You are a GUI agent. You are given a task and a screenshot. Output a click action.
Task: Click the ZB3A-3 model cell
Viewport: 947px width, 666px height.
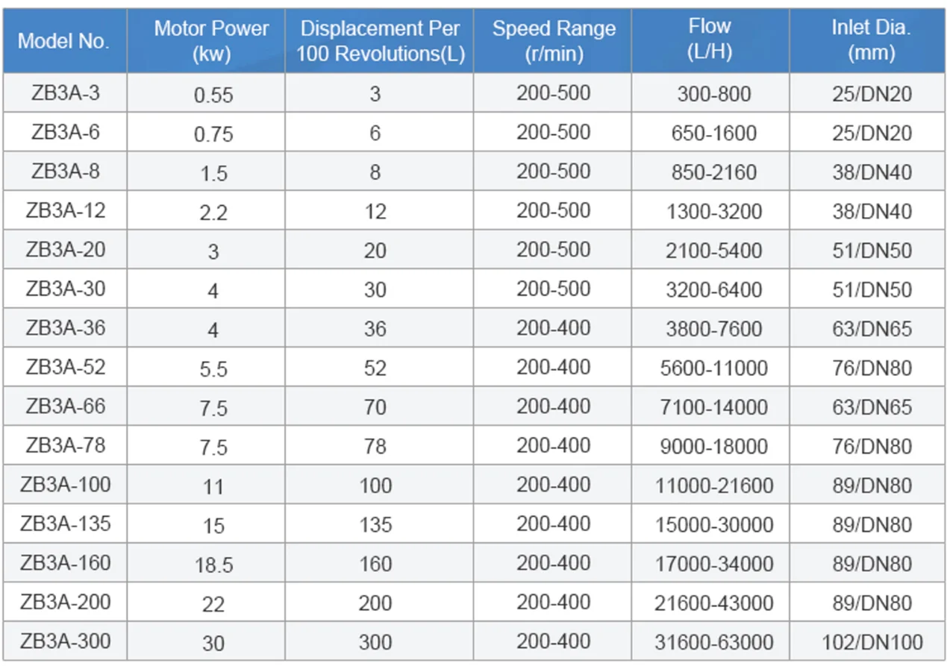pyautogui.click(x=65, y=93)
